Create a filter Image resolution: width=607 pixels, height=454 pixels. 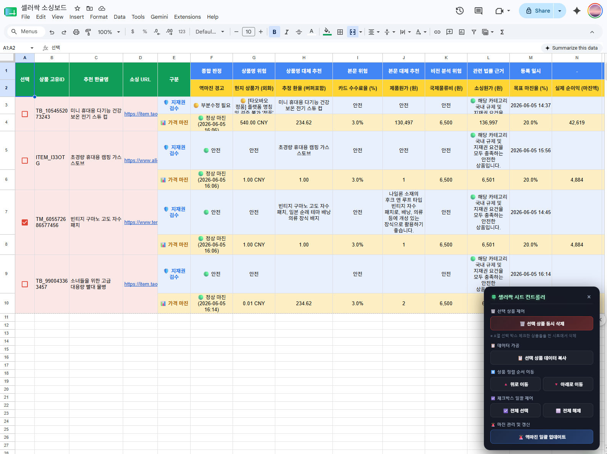(474, 32)
